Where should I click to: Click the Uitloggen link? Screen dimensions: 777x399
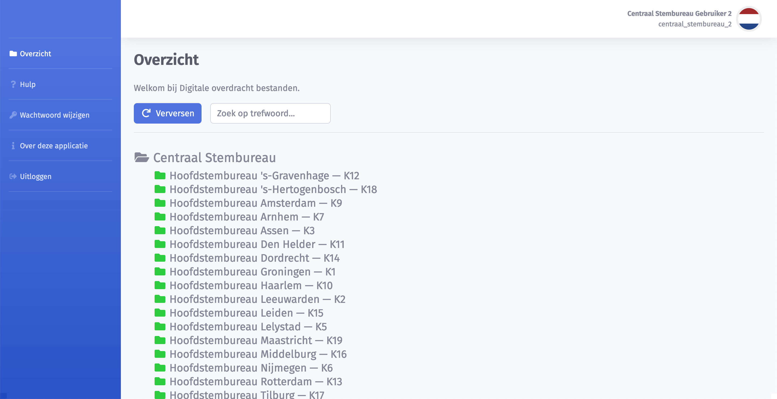coord(36,176)
